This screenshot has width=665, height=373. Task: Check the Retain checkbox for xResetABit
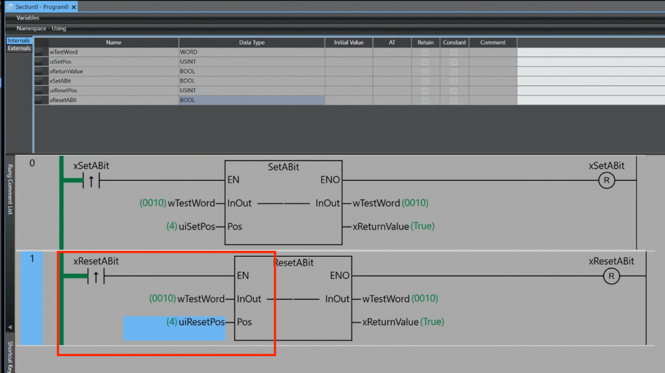click(x=425, y=101)
